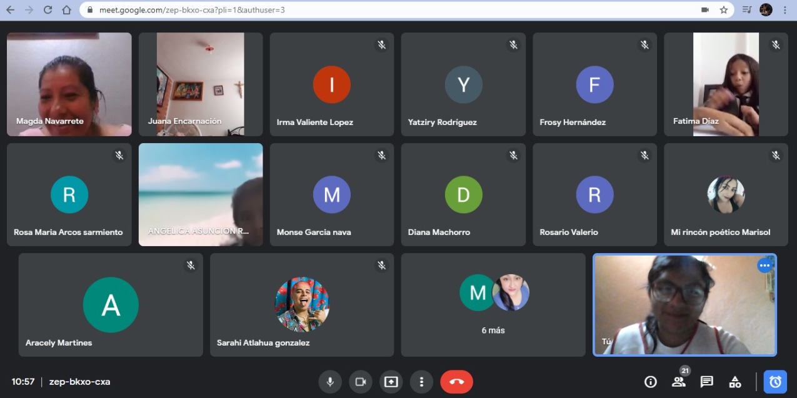Open blue options dots on your video tile
The image size is (797, 398).
point(764,266)
